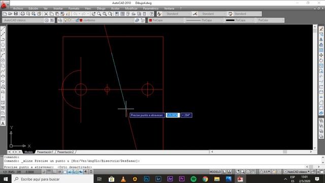The image size is (325, 183).
Task: Click the Cut scissors icon
Action: tap(46, 14)
